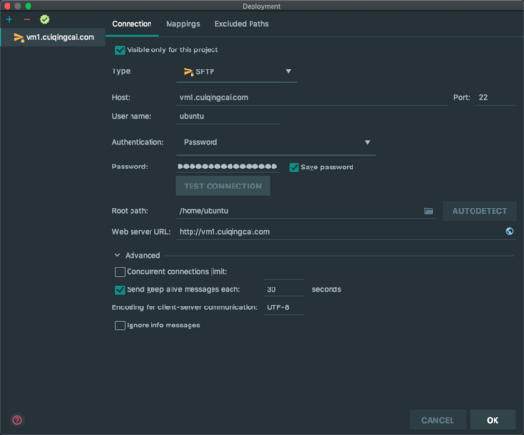The image size is (524, 435).
Task: Open help via red question mark icon
Action: click(x=17, y=420)
